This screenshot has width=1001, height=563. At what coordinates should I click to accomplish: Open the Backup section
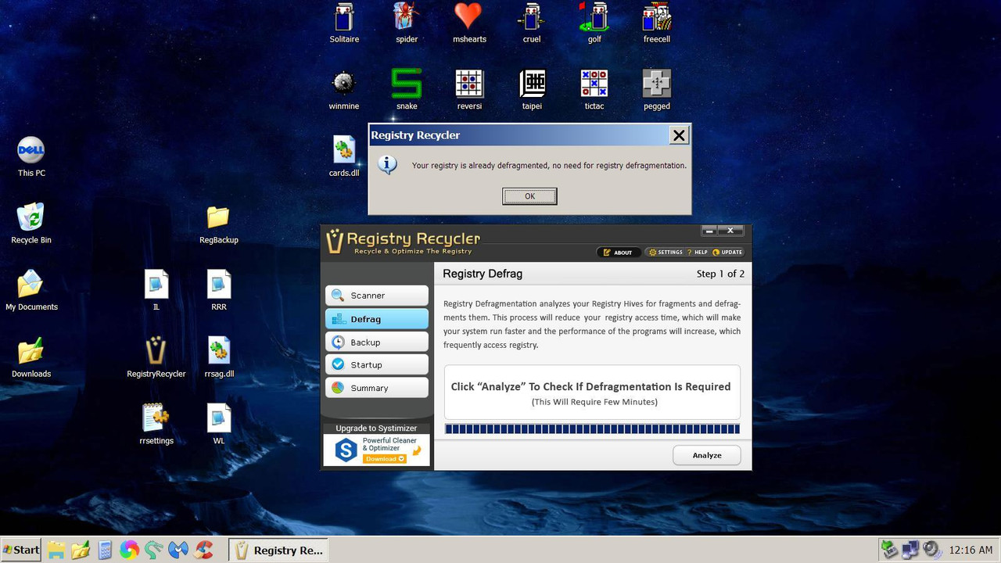coord(377,342)
